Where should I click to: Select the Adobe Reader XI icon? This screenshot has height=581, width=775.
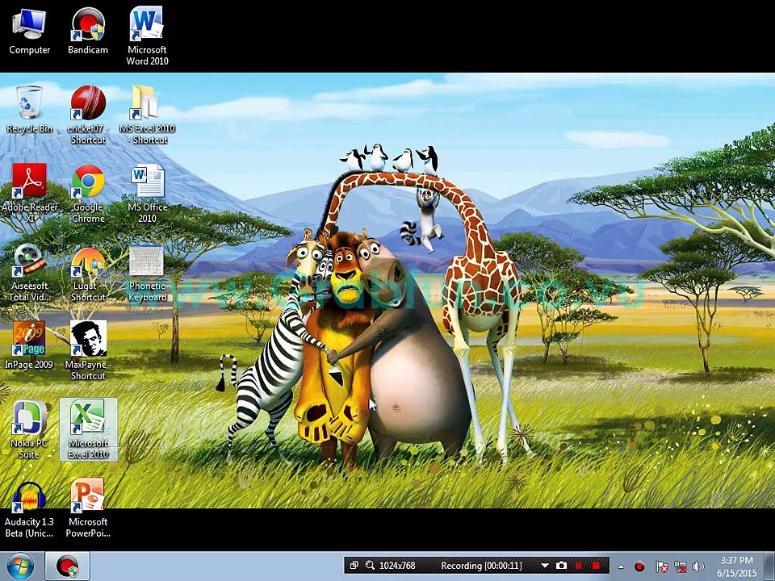point(29,194)
